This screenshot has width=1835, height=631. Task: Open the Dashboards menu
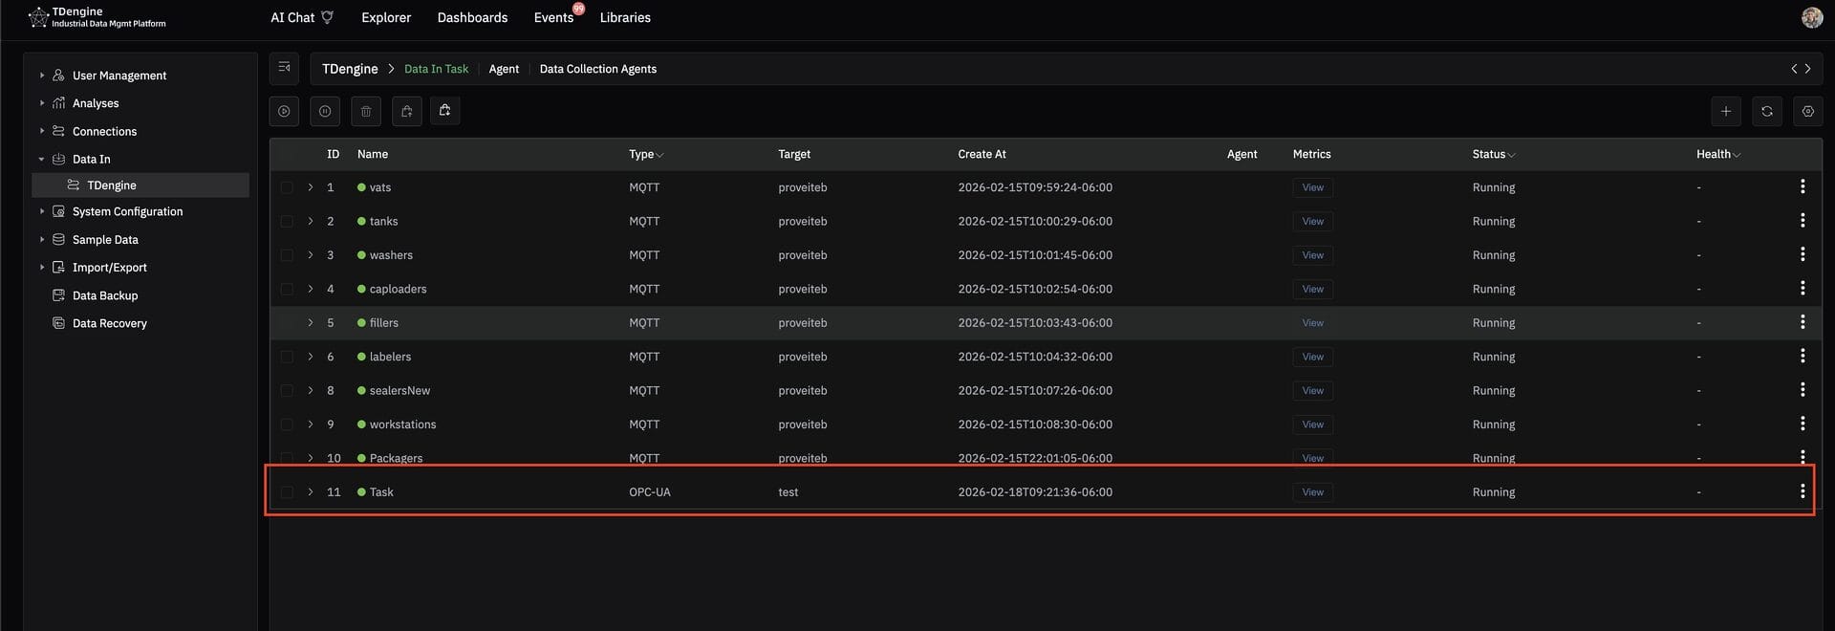[x=472, y=17]
